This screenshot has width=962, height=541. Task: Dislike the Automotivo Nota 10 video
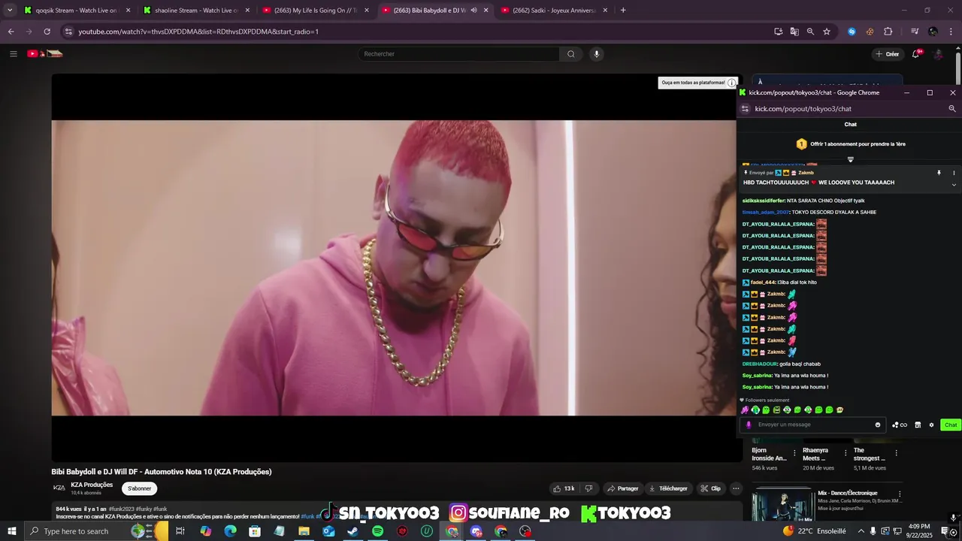pos(588,488)
